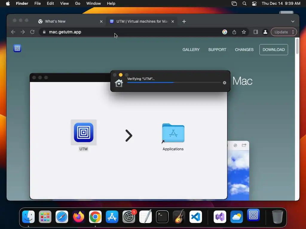Viewport: 306px width, 229px height.
Task: Reload the current page
Action: click(x=32, y=32)
